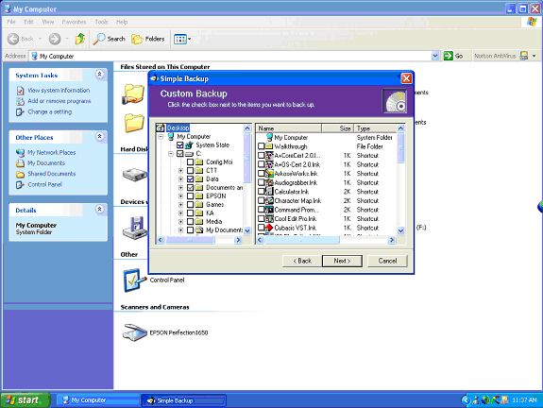
Task: Open the View menu
Action: [48, 22]
